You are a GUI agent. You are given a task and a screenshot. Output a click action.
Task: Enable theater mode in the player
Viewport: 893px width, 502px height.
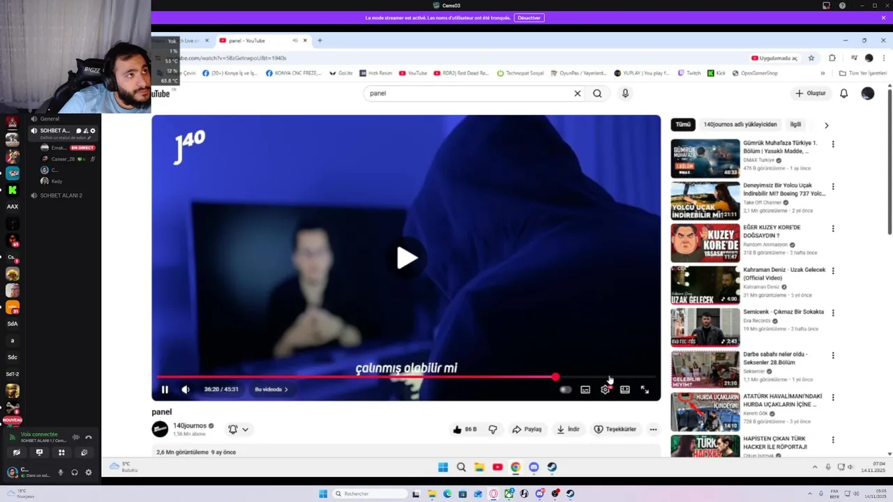coord(625,390)
